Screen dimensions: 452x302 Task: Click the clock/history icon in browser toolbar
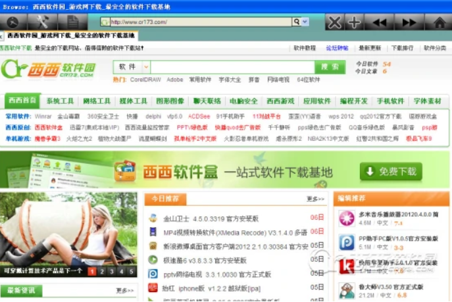pos(13,22)
